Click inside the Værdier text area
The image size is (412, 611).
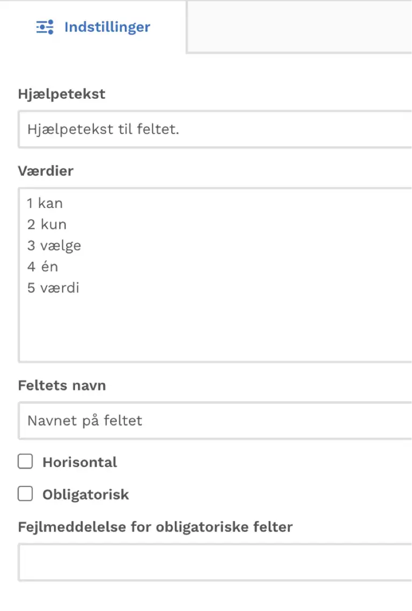(215, 275)
